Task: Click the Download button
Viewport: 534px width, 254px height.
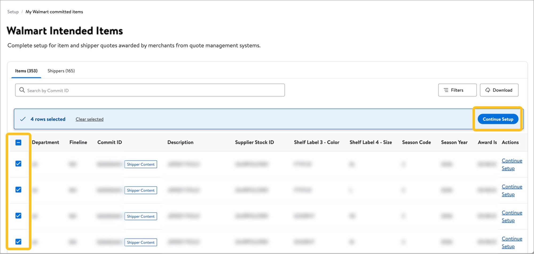Action: click(x=499, y=90)
